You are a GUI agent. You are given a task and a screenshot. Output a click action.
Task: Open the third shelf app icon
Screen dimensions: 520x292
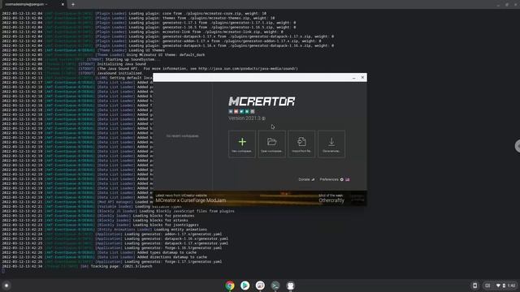(260, 286)
